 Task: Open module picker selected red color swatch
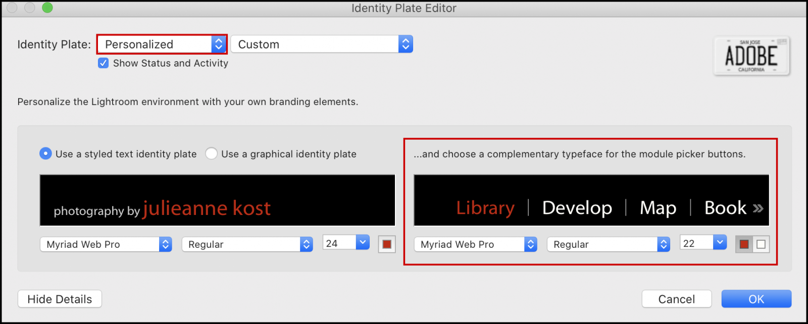tap(744, 244)
